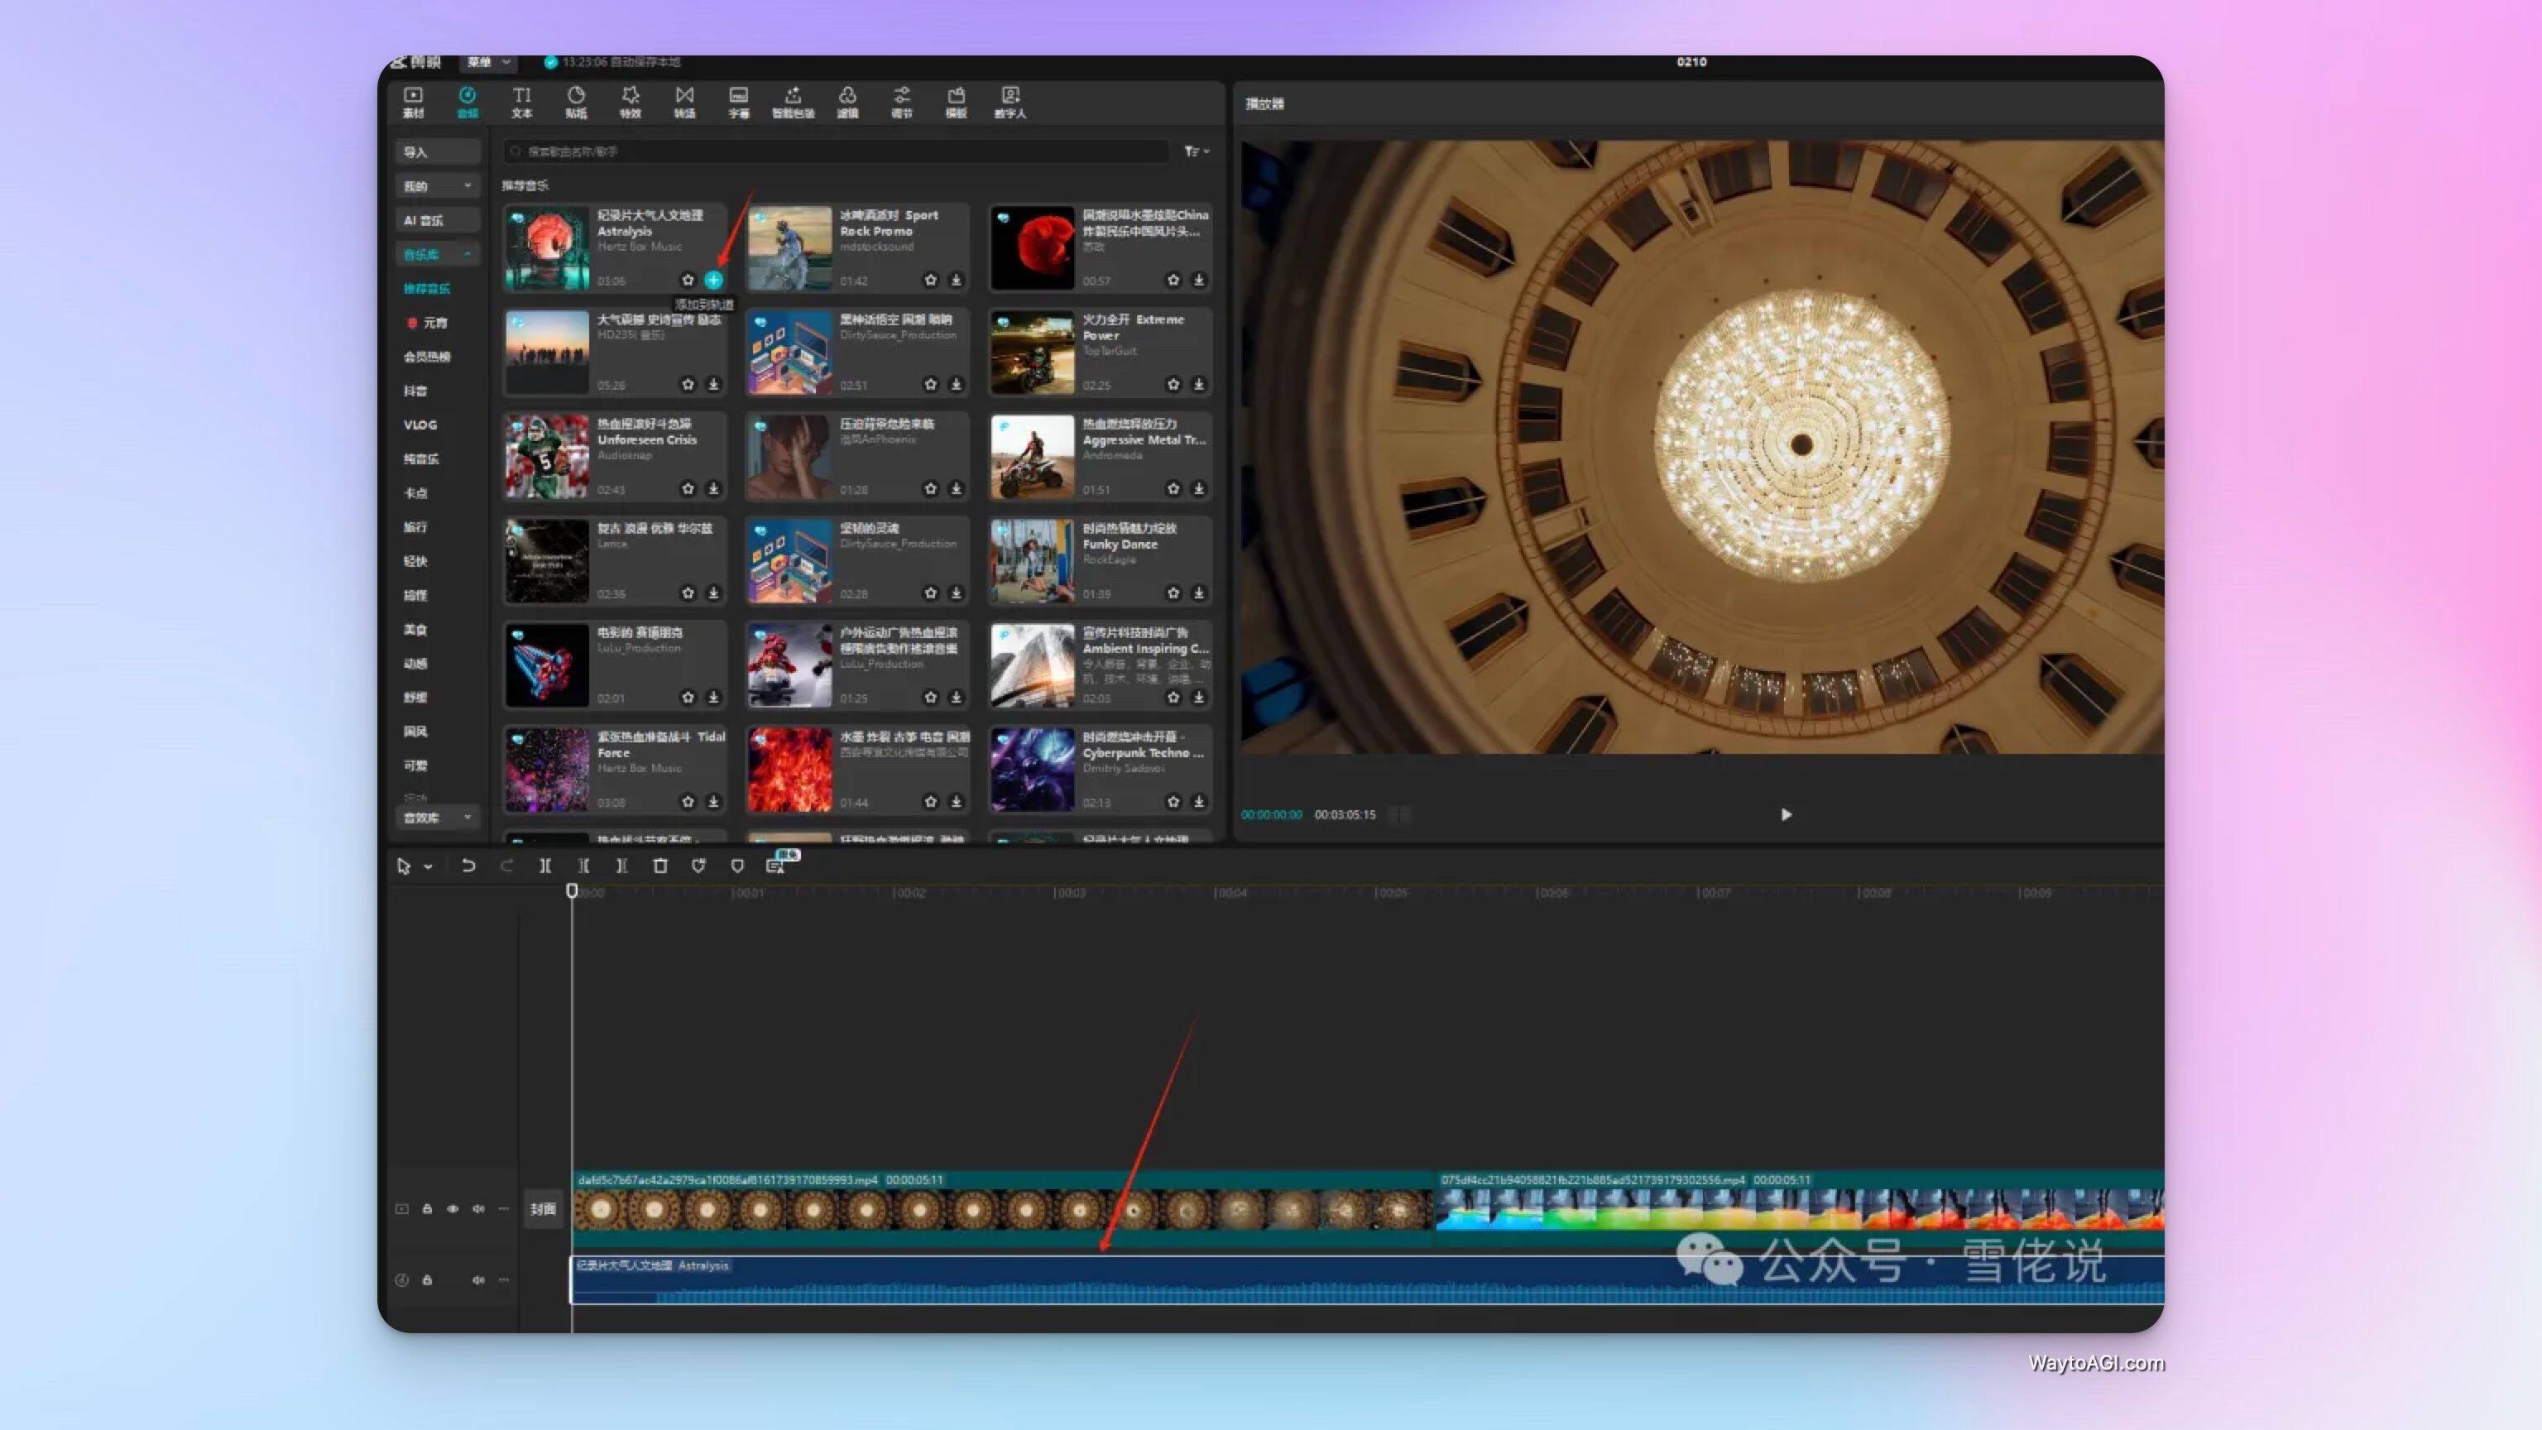Select the 抖音 music category
This screenshot has width=2542, height=1430.
point(415,391)
